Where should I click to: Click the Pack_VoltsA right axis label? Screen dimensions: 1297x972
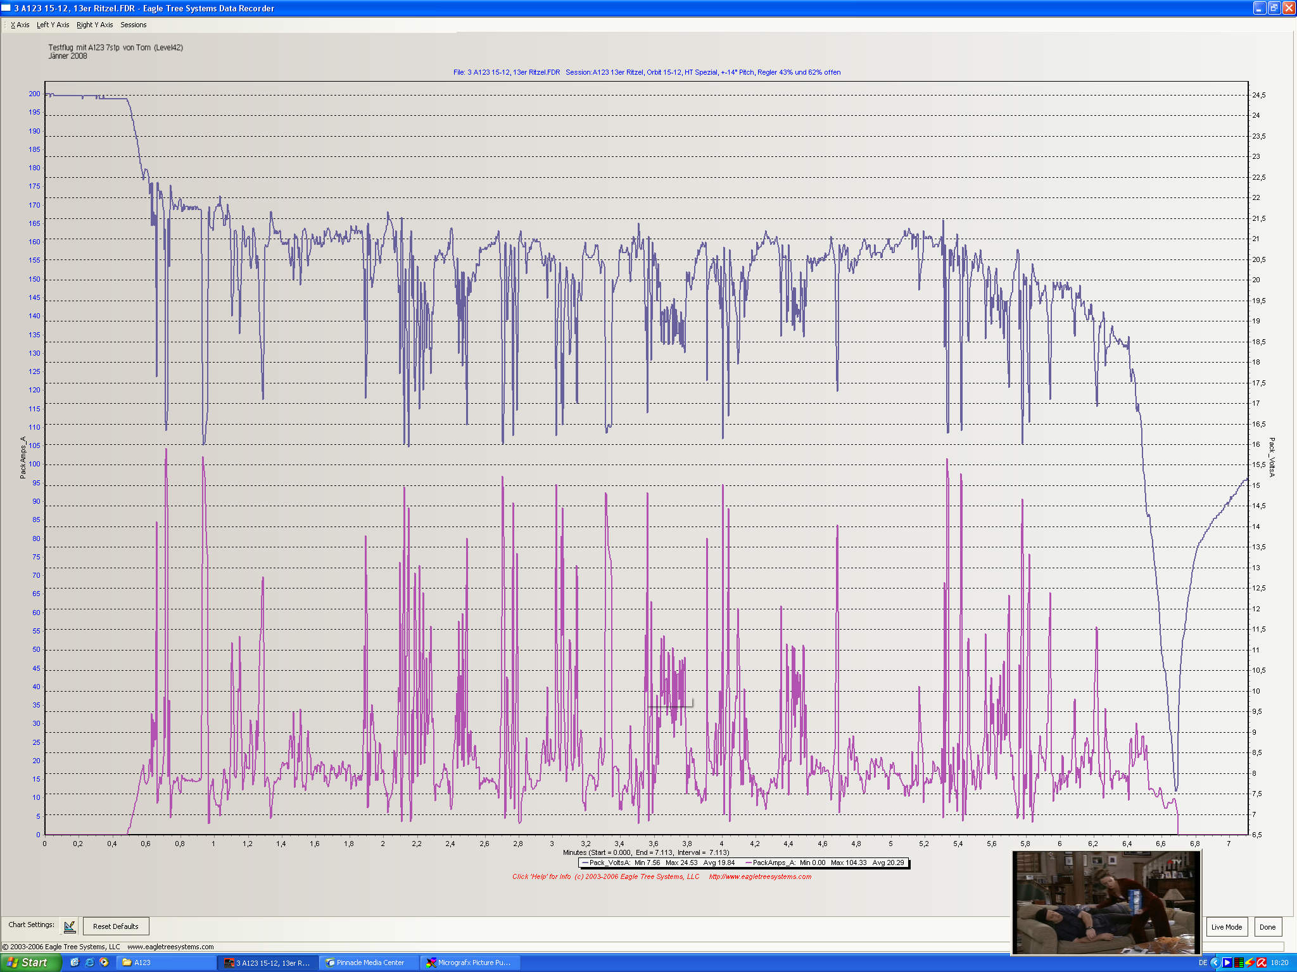[1272, 457]
